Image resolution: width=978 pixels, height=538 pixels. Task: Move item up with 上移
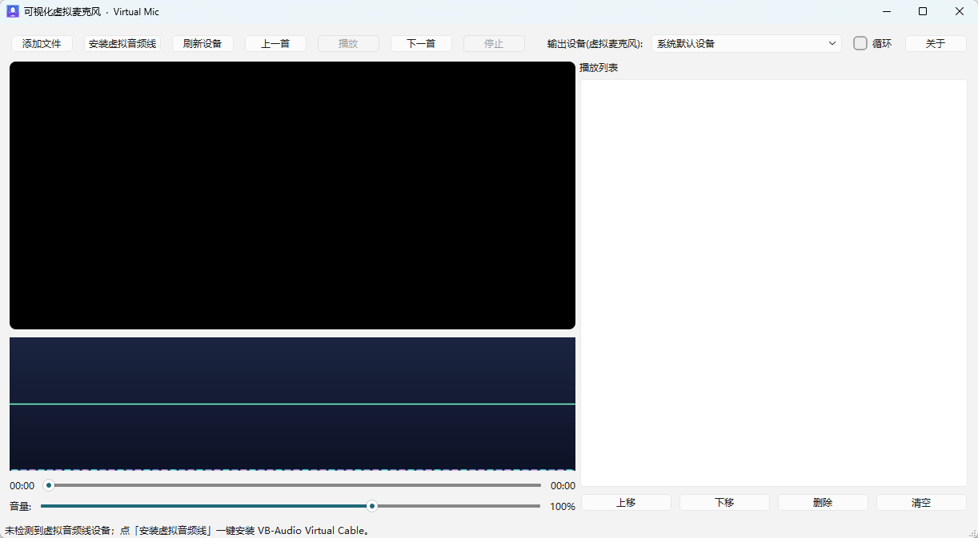[x=626, y=503]
